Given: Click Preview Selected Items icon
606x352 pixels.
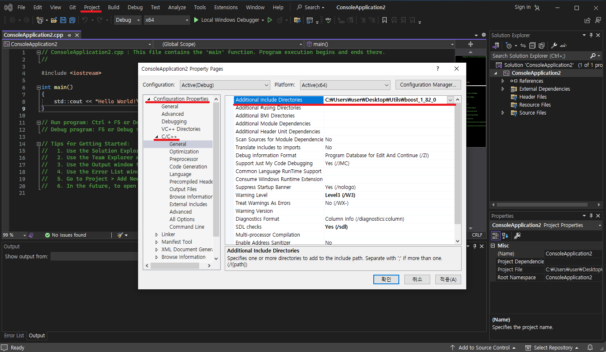Looking at the screenshot, I should (x=563, y=46).
